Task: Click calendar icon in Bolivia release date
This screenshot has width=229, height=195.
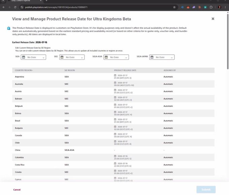Action: [115, 112]
